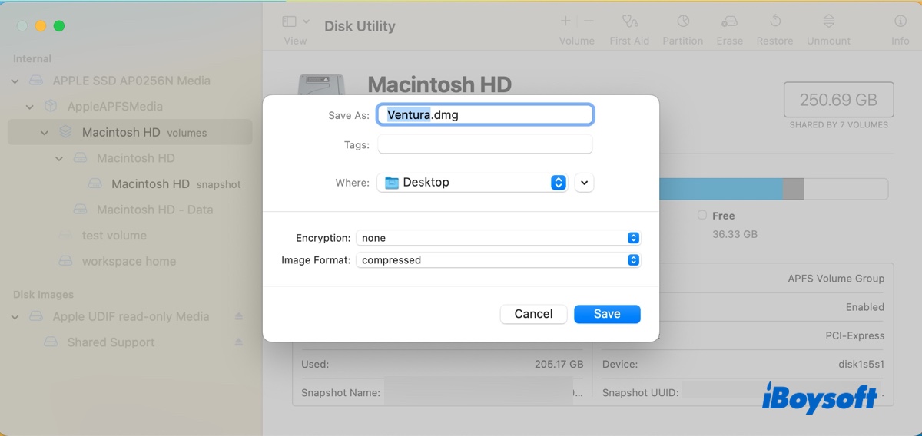
Task: Click the 250.69 GB capacity box
Action: click(838, 100)
